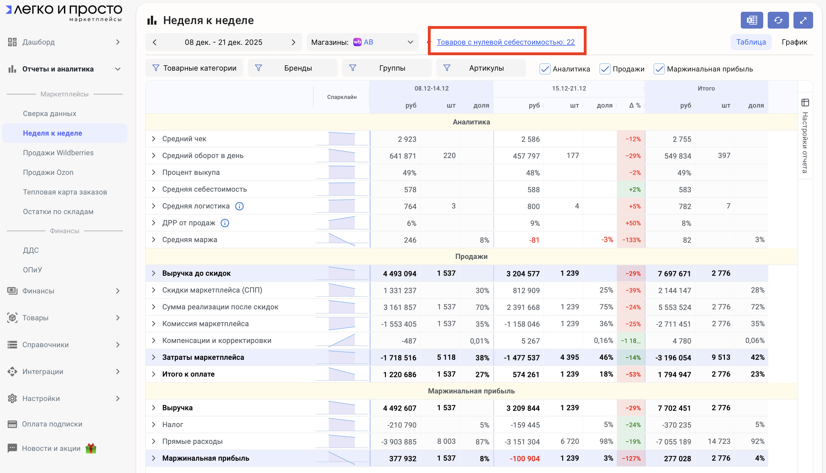Uncheck the Аналитика checkbox

pos(544,69)
